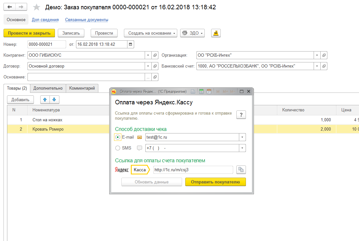The image size is (359, 241).
Task: Click the speech bubble icon next to SMS
Action: (140, 148)
